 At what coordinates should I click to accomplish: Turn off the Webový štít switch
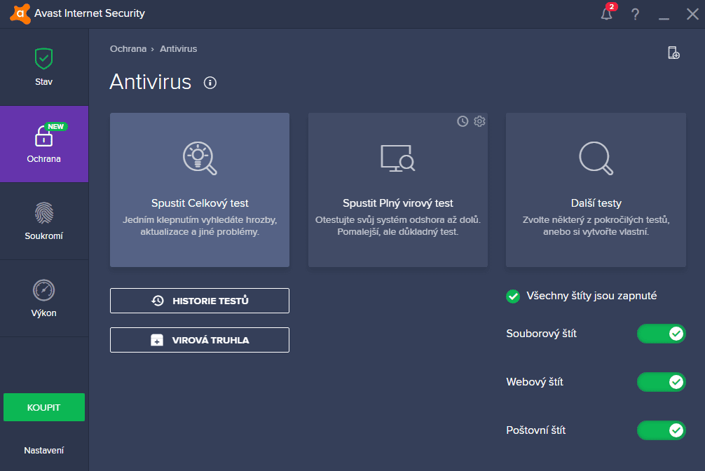click(661, 382)
